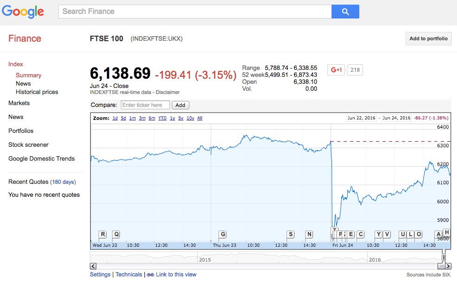The image size is (457, 294).
Task: Click the chart scrollbar left arrow
Action: tap(93, 266)
